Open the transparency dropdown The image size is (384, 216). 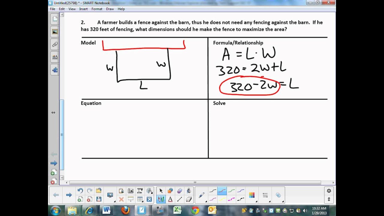[278, 195]
